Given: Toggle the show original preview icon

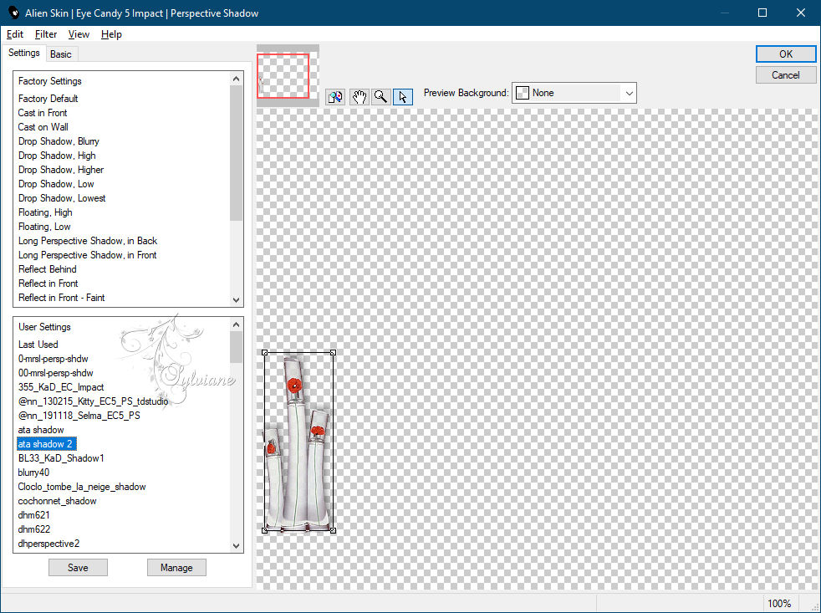Looking at the screenshot, I should [x=335, y=97].
